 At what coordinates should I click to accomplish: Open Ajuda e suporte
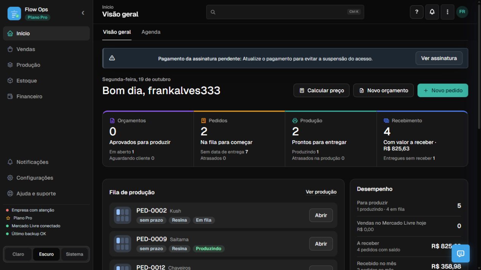pos(47,194)
